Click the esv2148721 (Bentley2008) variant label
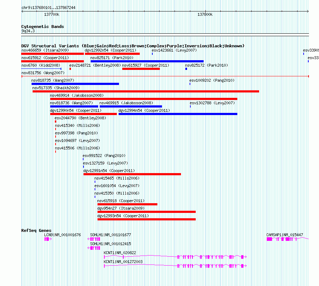The width and height of the screenshot is (319, 286). (95, 65)
